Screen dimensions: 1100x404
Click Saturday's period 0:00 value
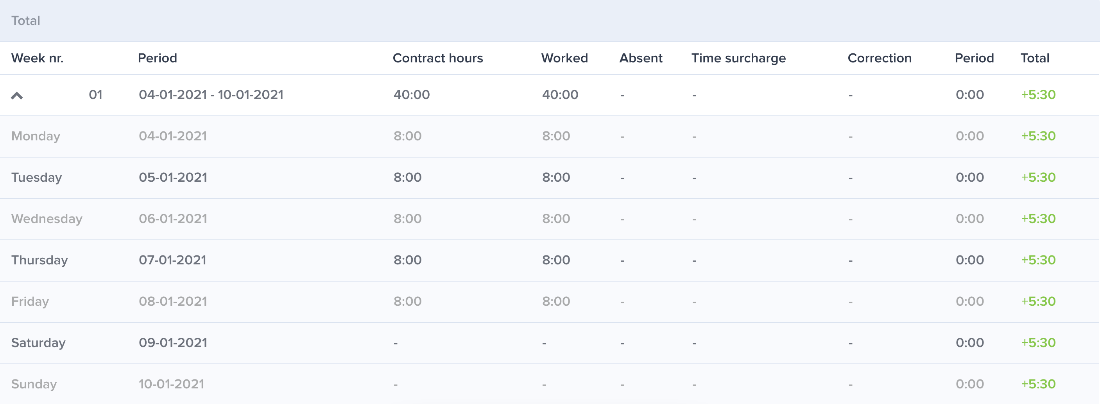970,343
